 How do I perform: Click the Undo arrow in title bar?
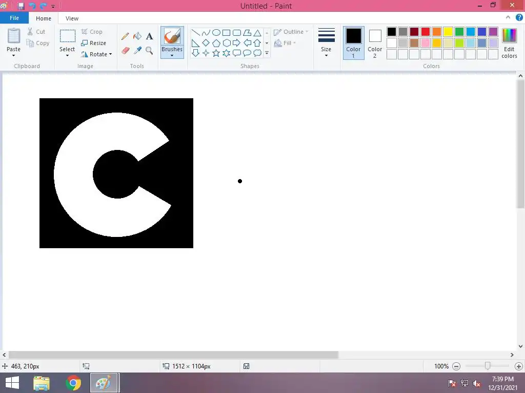(32, 6)
